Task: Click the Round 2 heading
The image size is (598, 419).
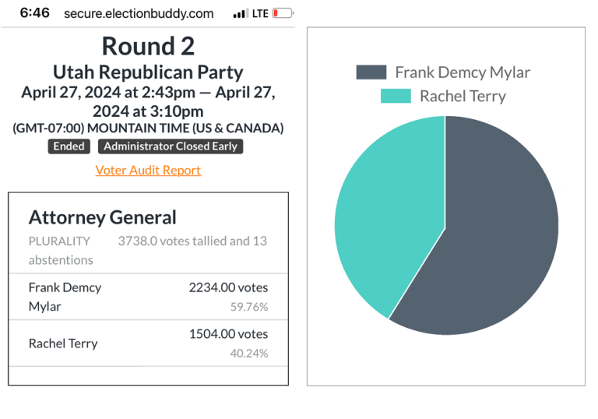Action: [148, 46]
